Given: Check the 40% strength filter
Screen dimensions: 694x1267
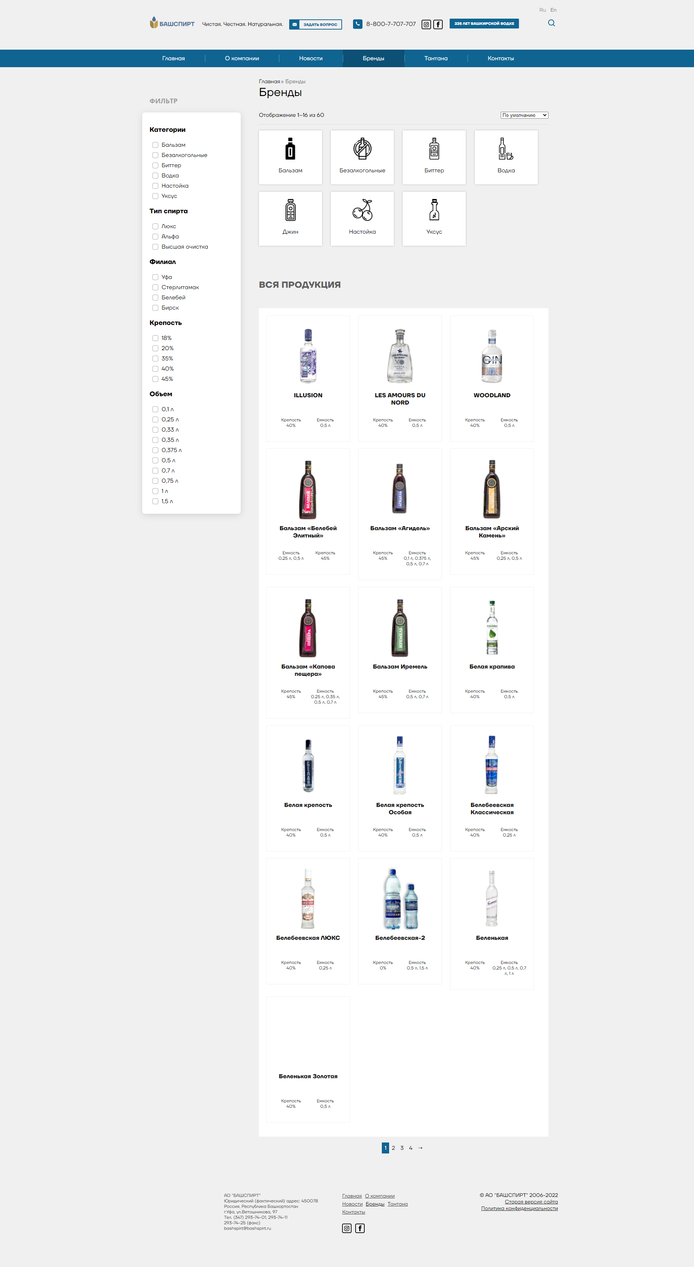Looking at the screenshot, I should pyautogui.click(x=155, y=369).
